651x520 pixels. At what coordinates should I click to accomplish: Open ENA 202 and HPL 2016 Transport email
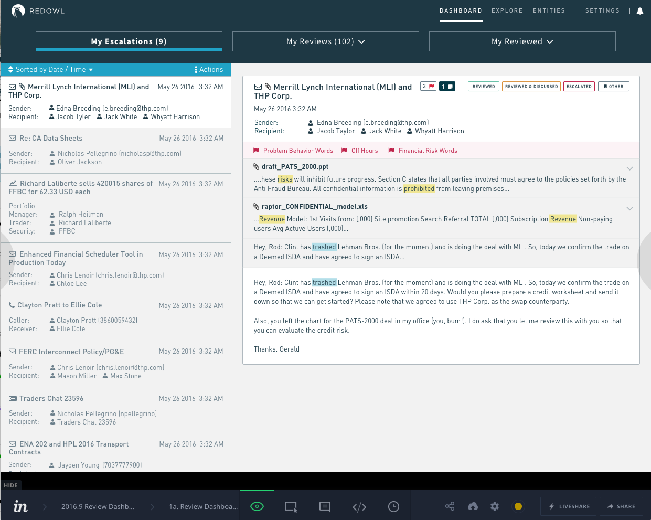pos(115,453)
